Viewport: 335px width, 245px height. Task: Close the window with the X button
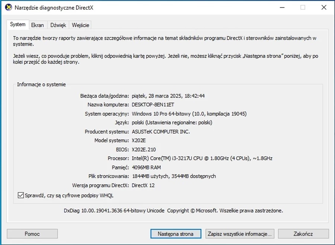point(323,7)
